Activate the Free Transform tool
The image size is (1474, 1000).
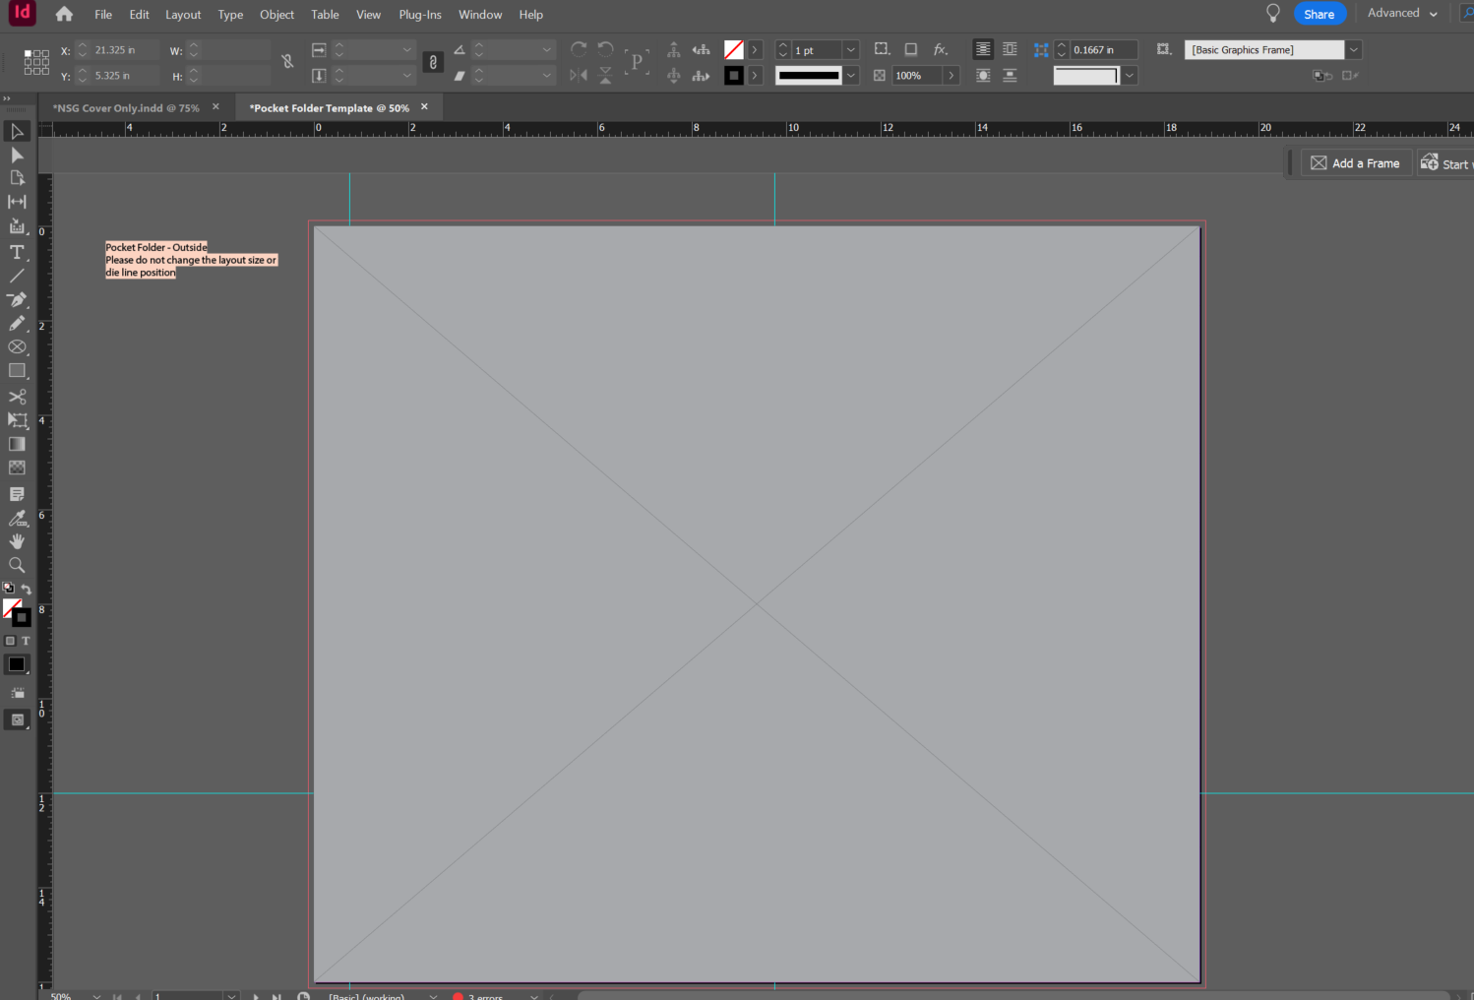(17, 420)
